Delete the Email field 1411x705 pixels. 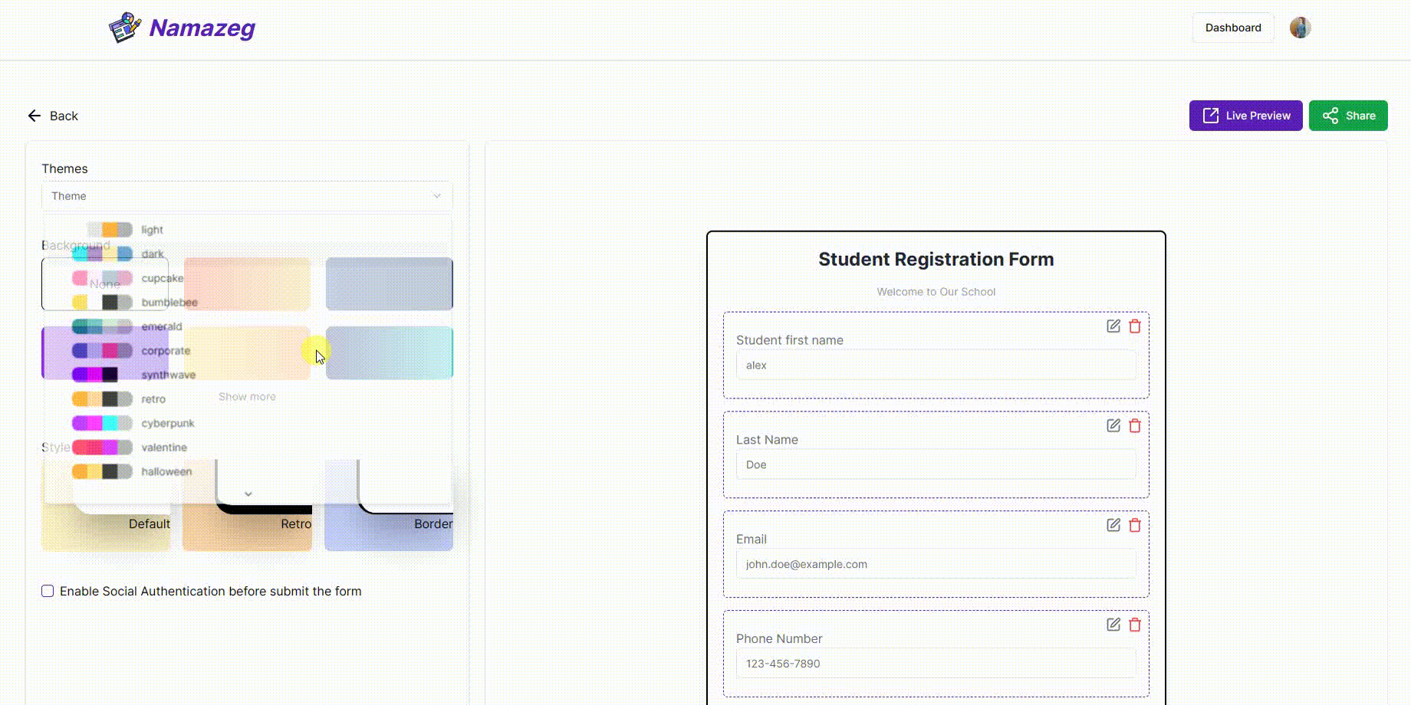pyautogui.click(x=1135, y=525)
